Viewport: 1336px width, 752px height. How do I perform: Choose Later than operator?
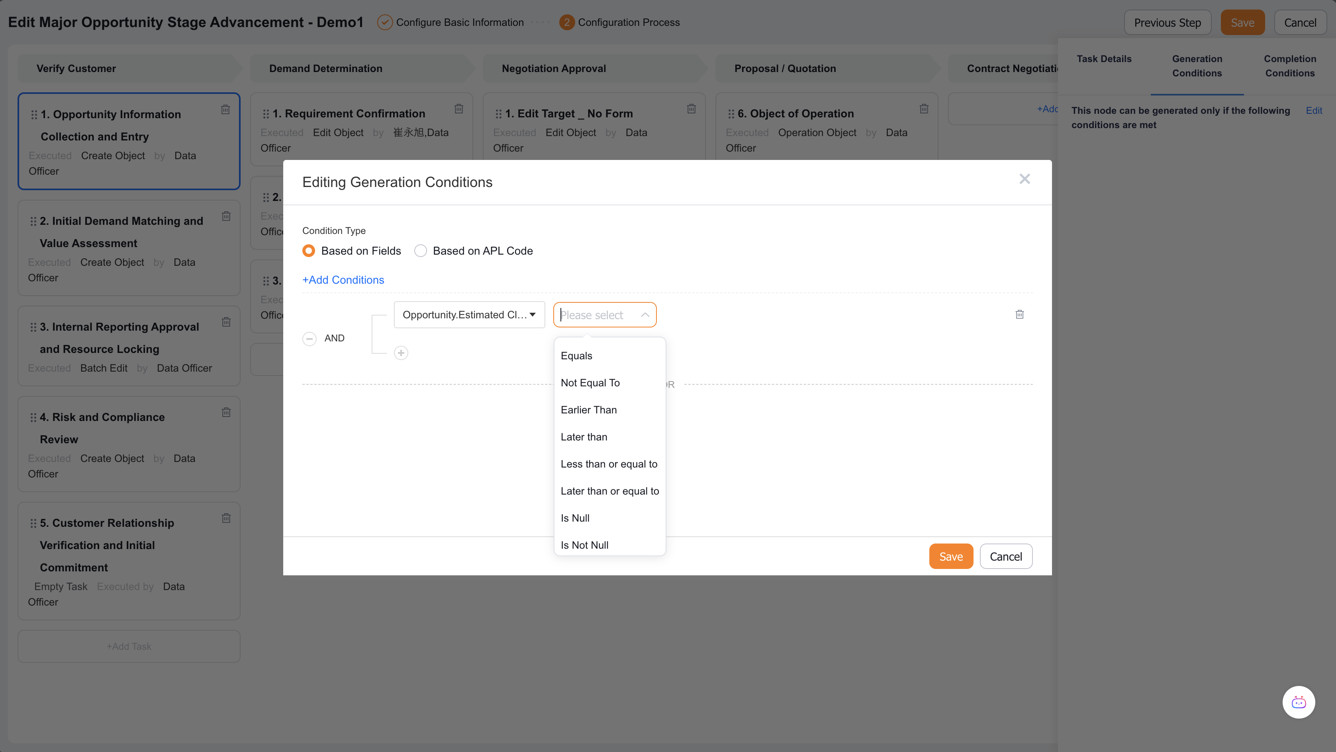[610, 437]
